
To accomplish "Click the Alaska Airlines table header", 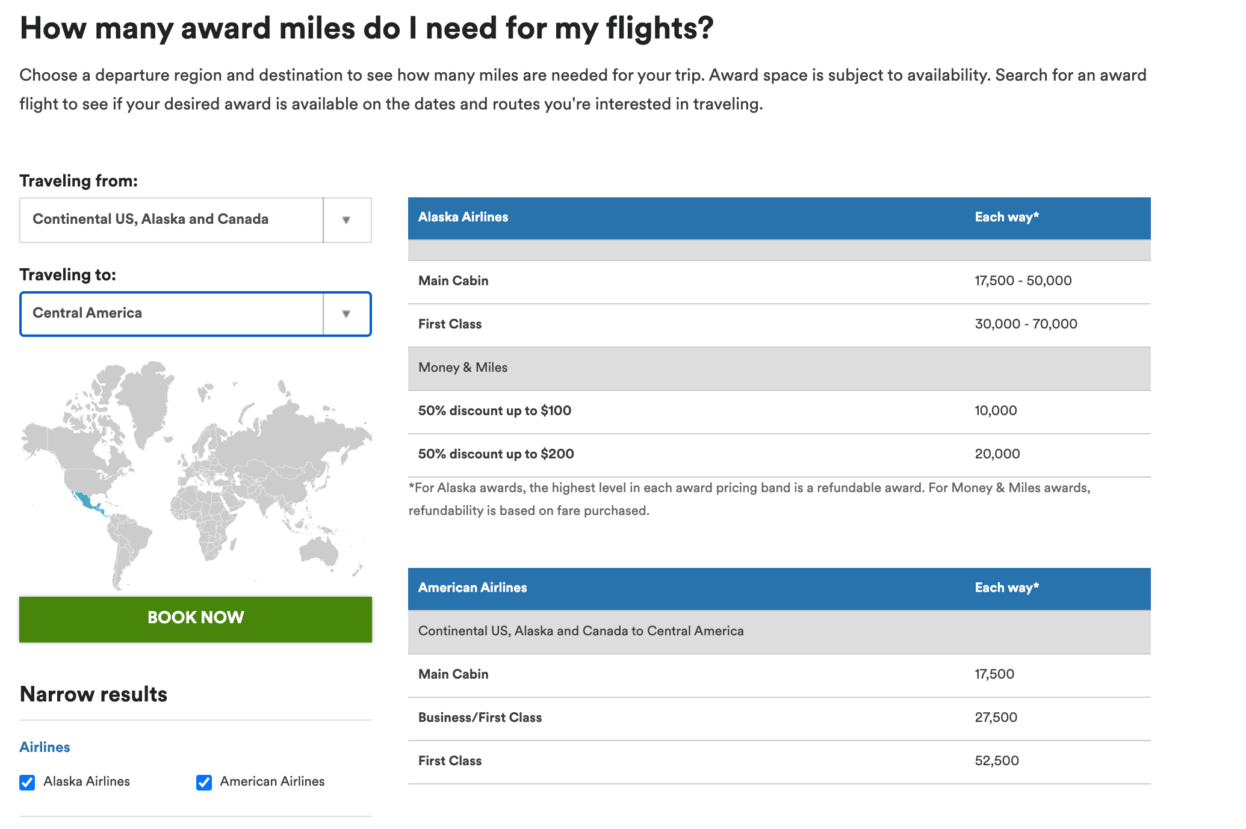I will pyautogui.click(x=779, y=218).
